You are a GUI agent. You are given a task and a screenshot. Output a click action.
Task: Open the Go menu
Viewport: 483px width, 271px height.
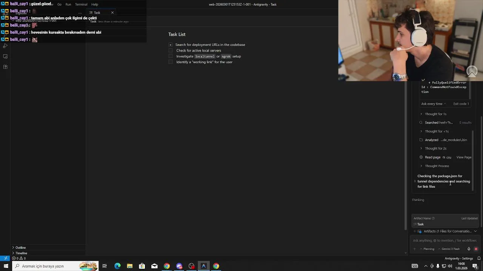tap(59, 5)
